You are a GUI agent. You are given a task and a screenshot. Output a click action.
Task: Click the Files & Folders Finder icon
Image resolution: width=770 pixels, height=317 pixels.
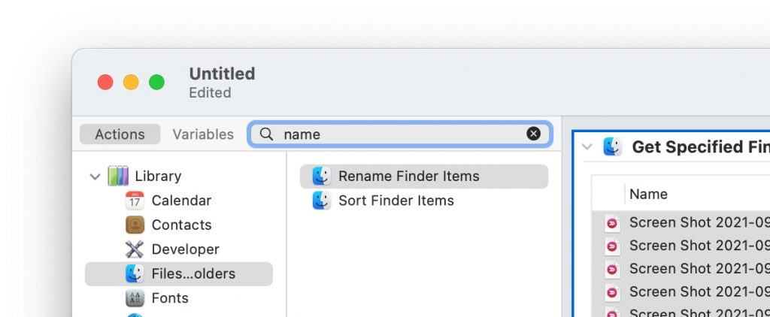(x=135, y=274)
